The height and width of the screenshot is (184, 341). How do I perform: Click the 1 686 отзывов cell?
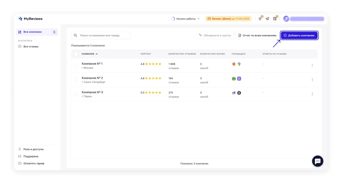tap(174, 66)
